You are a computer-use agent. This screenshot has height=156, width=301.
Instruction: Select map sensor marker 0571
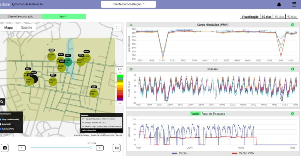pyautogui.click(x=53, y=81)
